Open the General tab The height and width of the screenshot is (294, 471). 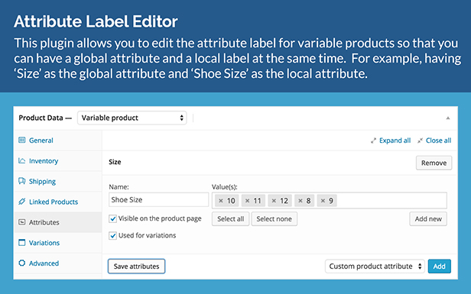pos(58,140)
